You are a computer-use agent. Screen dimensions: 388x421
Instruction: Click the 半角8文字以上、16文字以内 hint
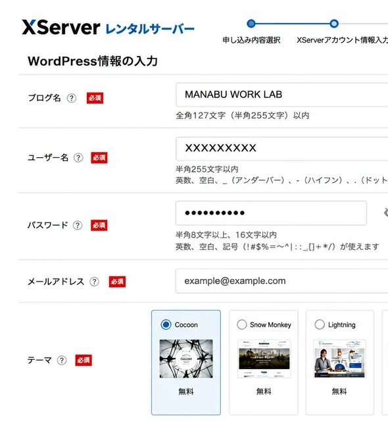226,235
